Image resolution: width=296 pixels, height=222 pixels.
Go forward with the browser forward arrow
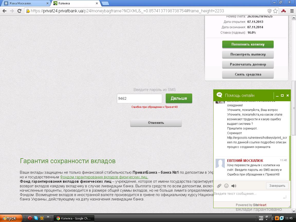12,11
